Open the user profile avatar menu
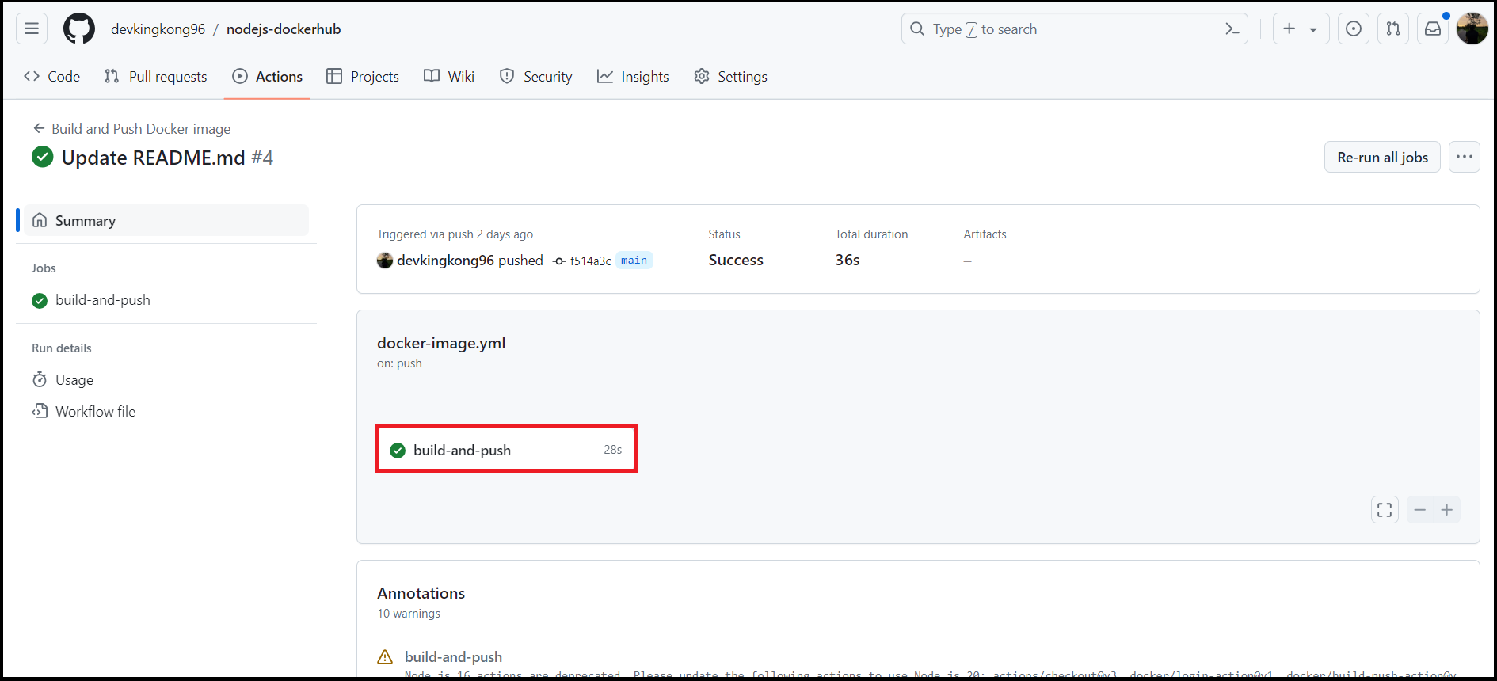 1472,29
